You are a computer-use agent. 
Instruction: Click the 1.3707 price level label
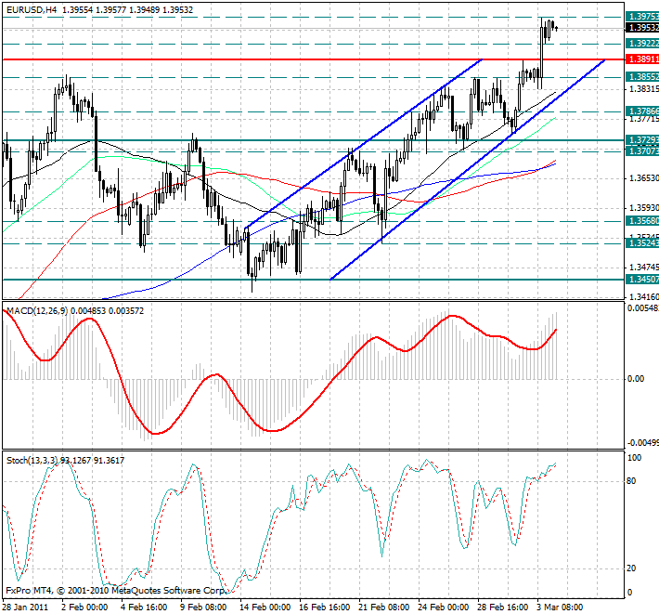pos(642,150)
